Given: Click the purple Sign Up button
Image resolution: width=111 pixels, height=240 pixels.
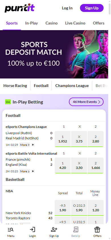Looking at the screenshot, I should [92, 8].
